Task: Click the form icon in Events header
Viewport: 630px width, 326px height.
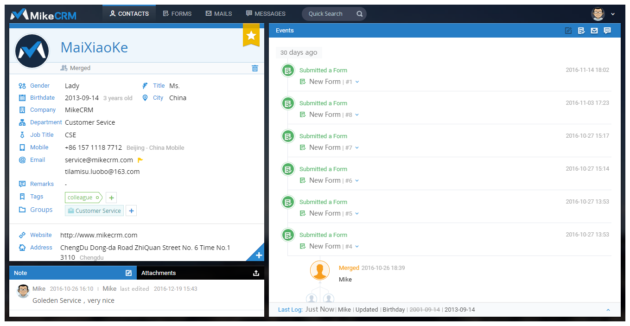Action: (x=581, y=31)
